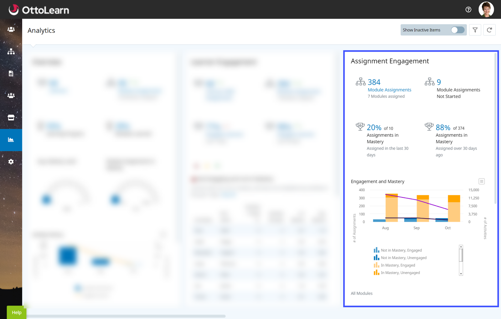
Task: Click the "Assigned over 30 days ago" text
Action: click(x=456, y=152)
